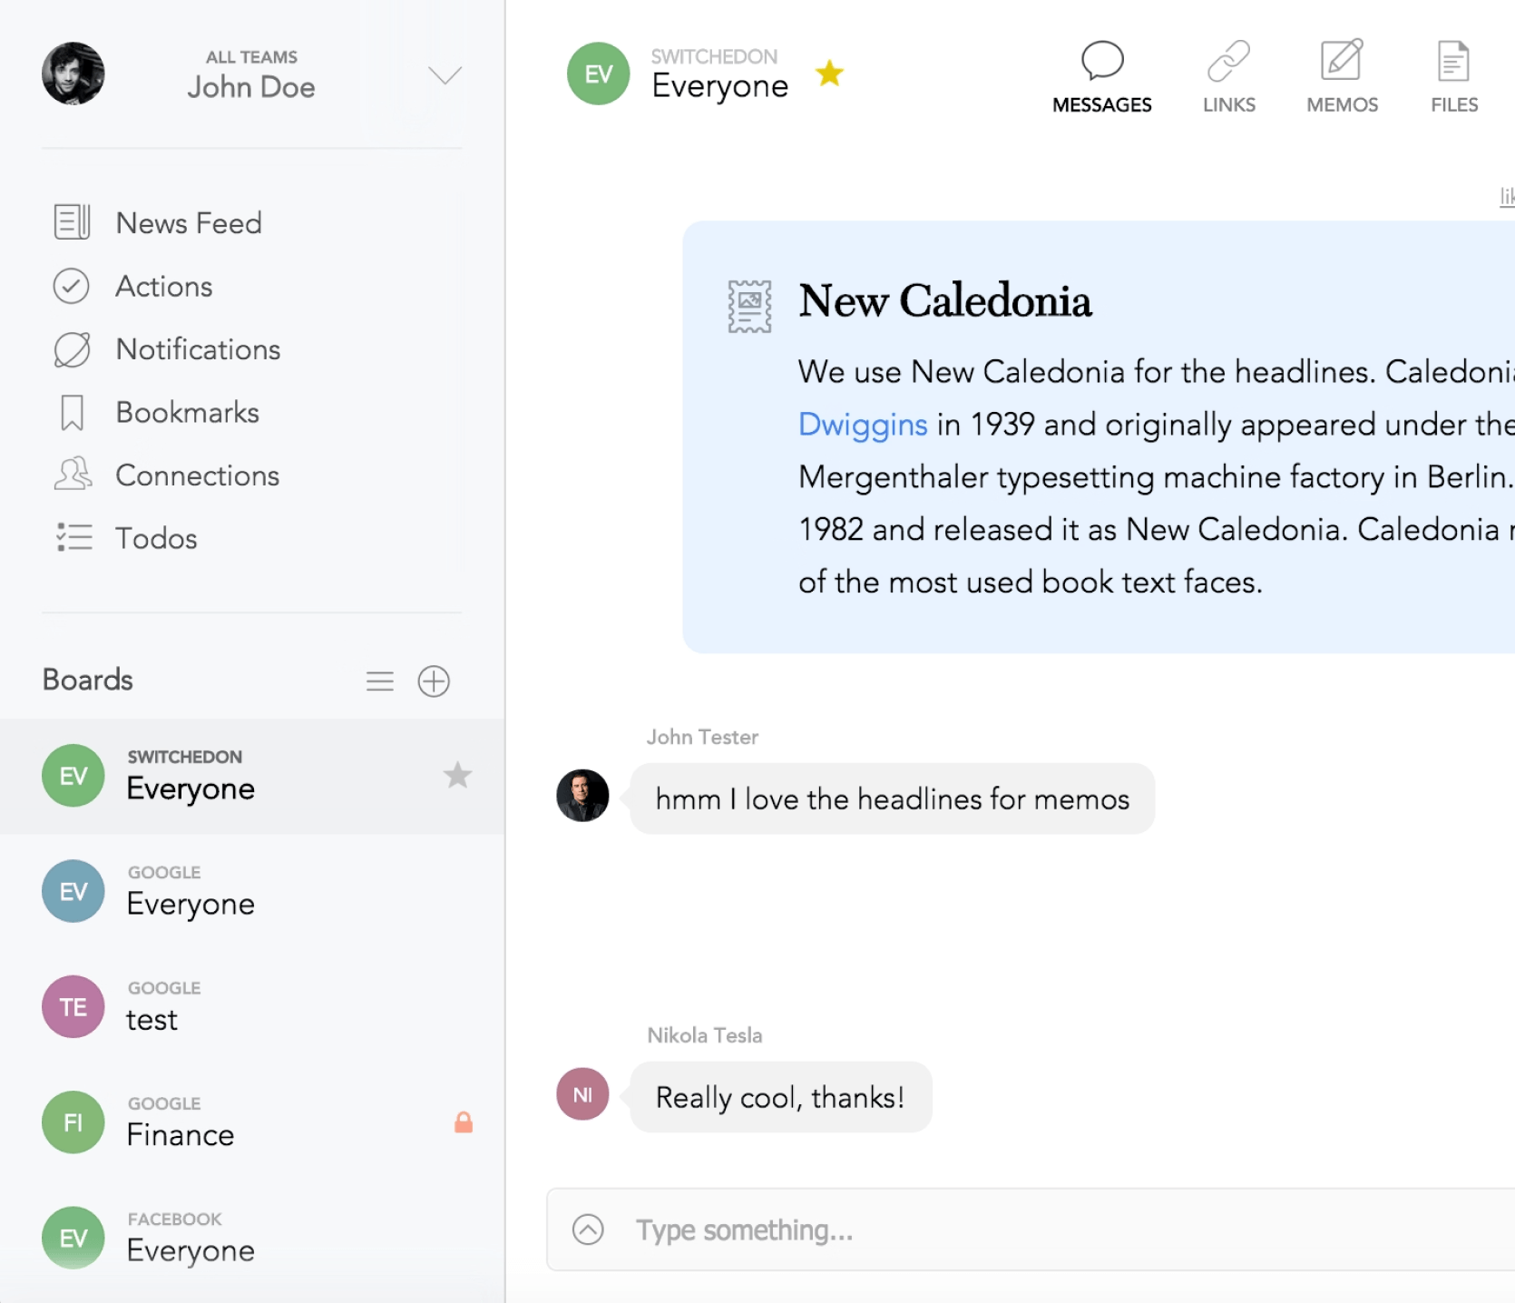The height and width of the screenshot is (1303, 1515).
Task: Switch to the Memos tab
Action: pos(1342,77)
